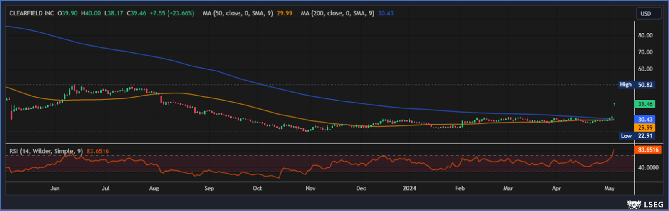Click the green 39.46 last price tag

coord(645,104)
